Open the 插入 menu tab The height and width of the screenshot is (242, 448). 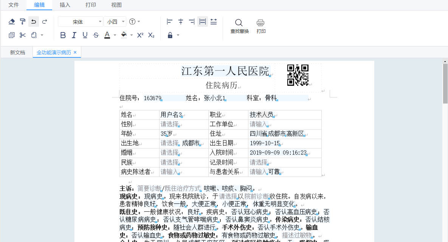pyautogui.click(x=65, y=5)
